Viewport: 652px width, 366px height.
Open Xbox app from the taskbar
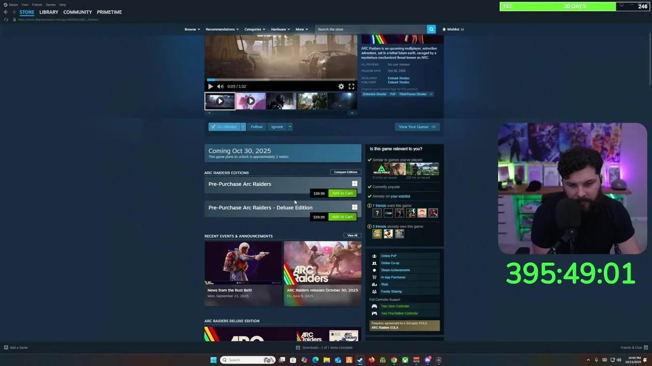405,360
